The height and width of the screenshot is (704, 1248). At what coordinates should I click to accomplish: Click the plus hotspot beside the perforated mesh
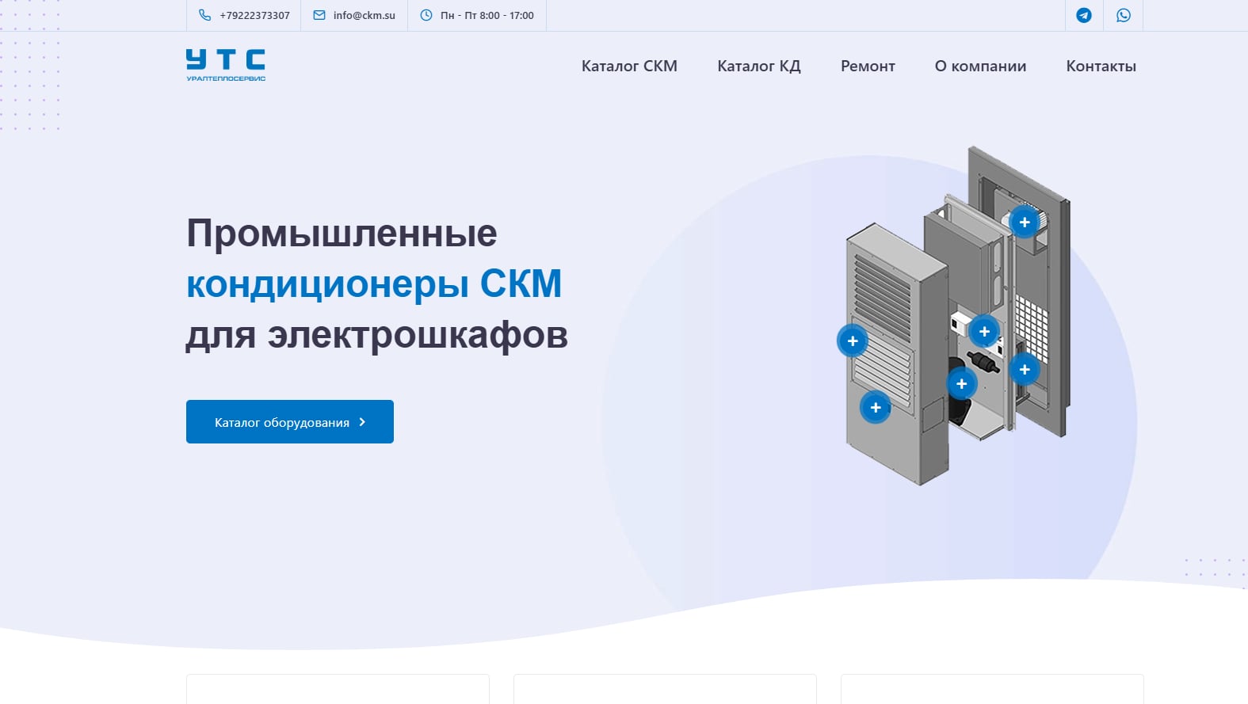1025,370
